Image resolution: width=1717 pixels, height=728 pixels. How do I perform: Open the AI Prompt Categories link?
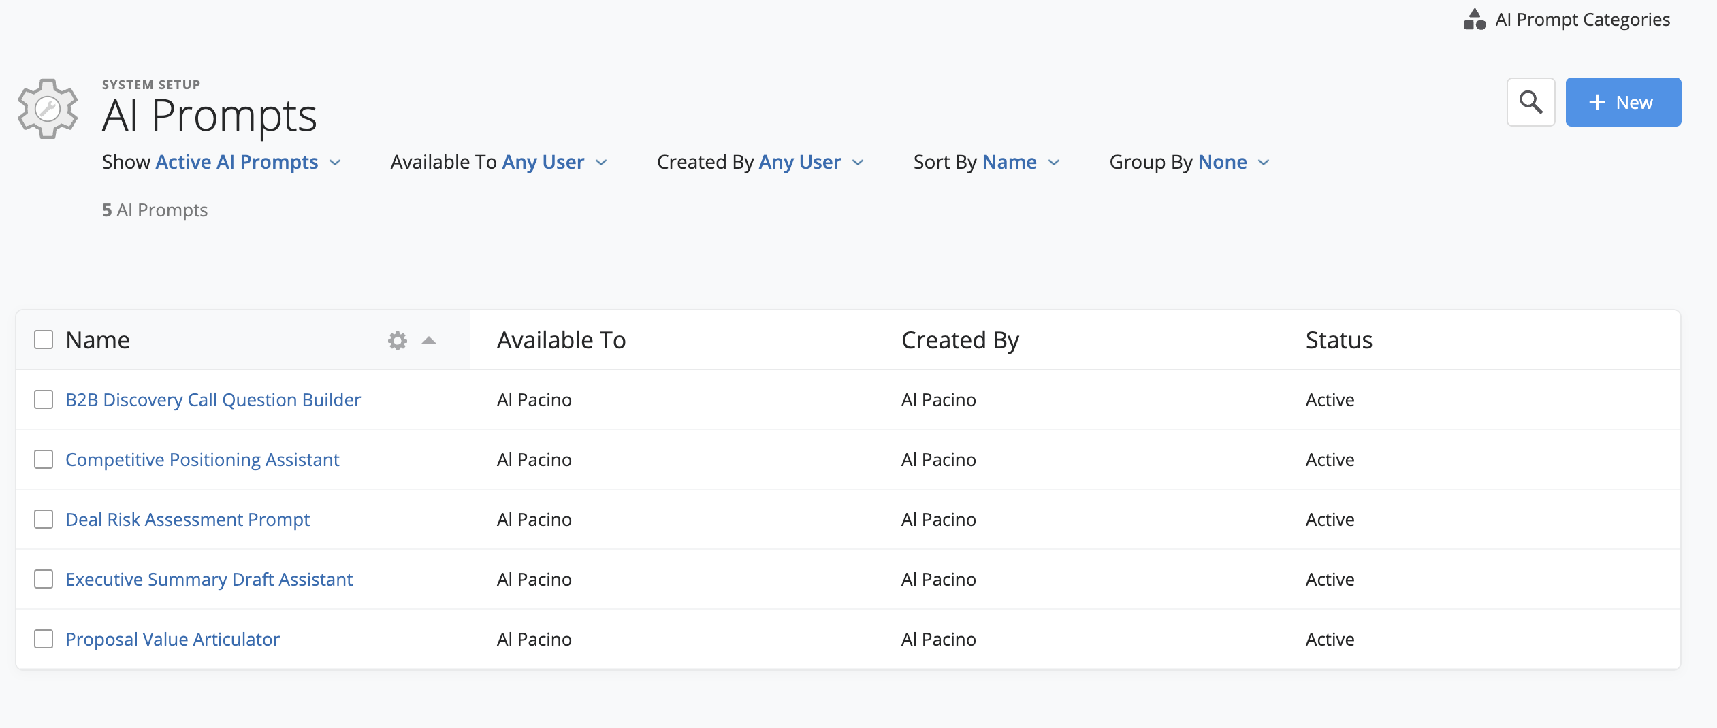click(1582, 20)
